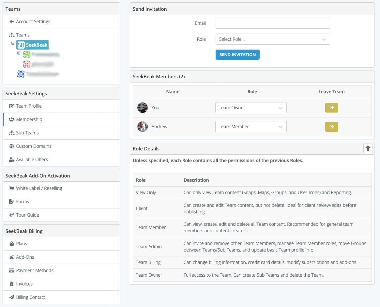This screenshot has height=307, width=380.
Task: Open the Tour Guide add-on
Action: [x=27, y=215]
